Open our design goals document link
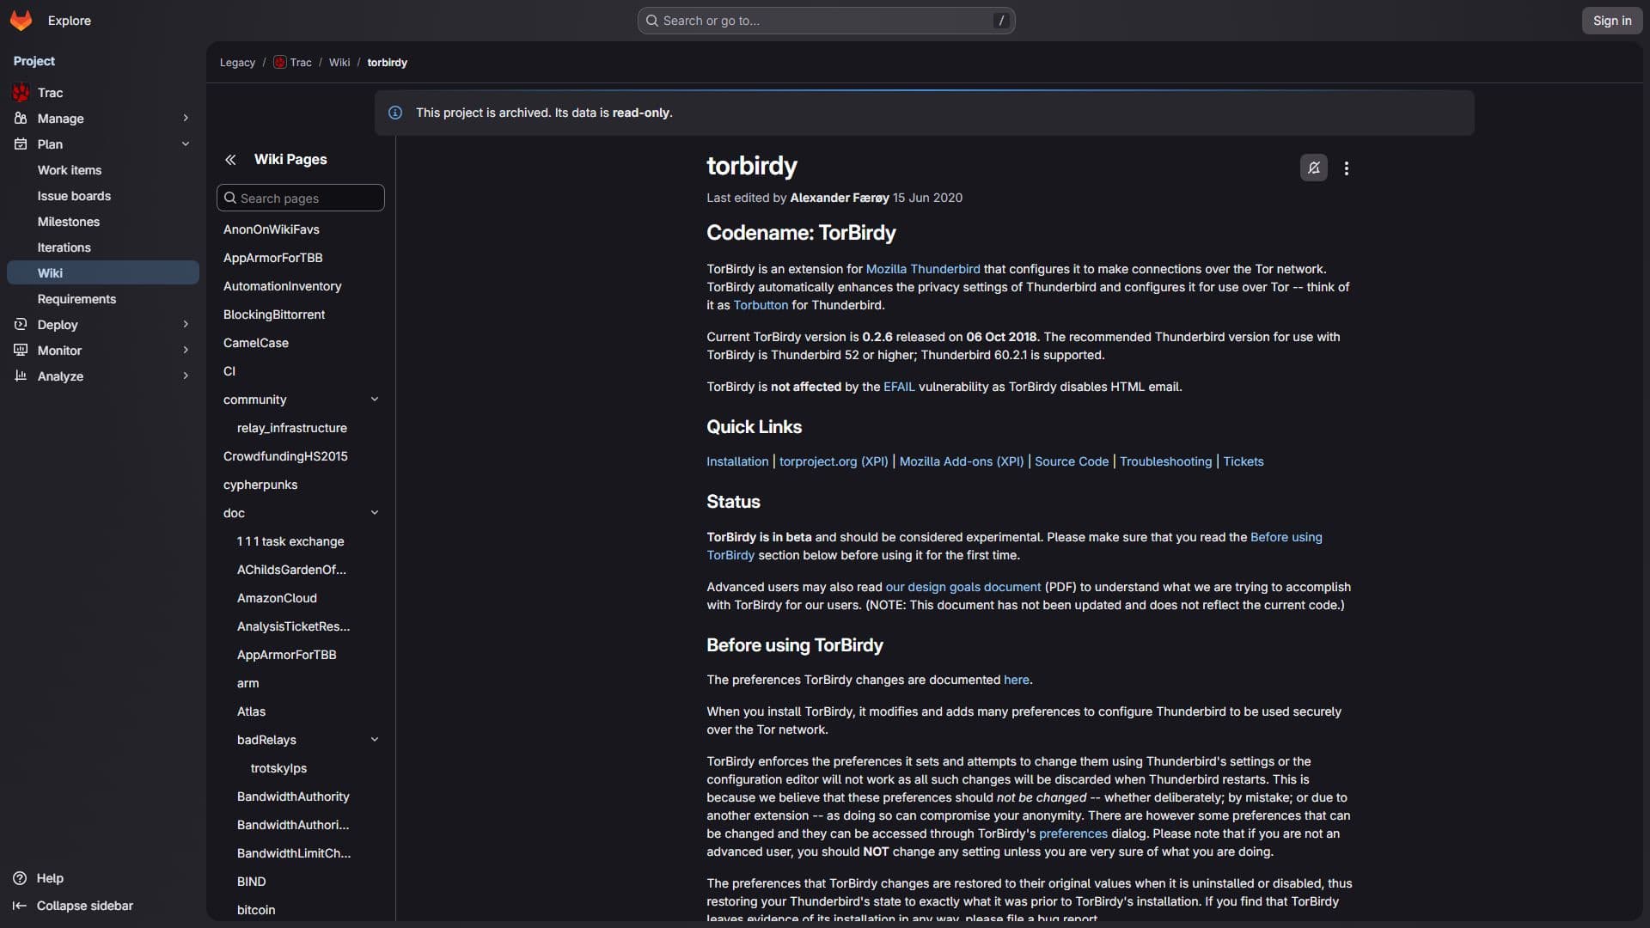1650x928 pixels. pyautogui.click(x=963, y=587)
